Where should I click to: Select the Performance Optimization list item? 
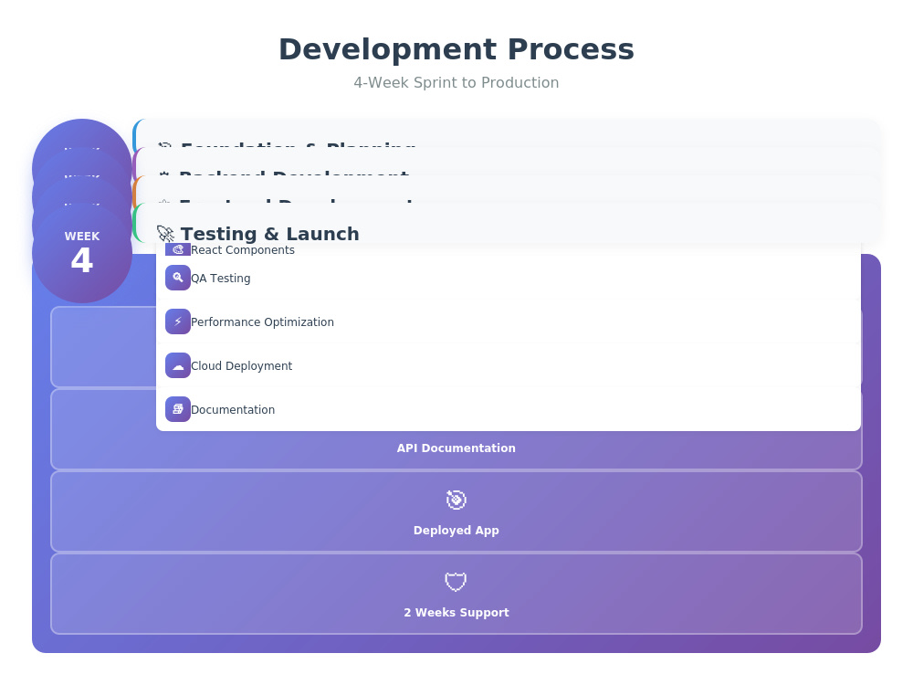pyautogui.click(x=509, y=321)
